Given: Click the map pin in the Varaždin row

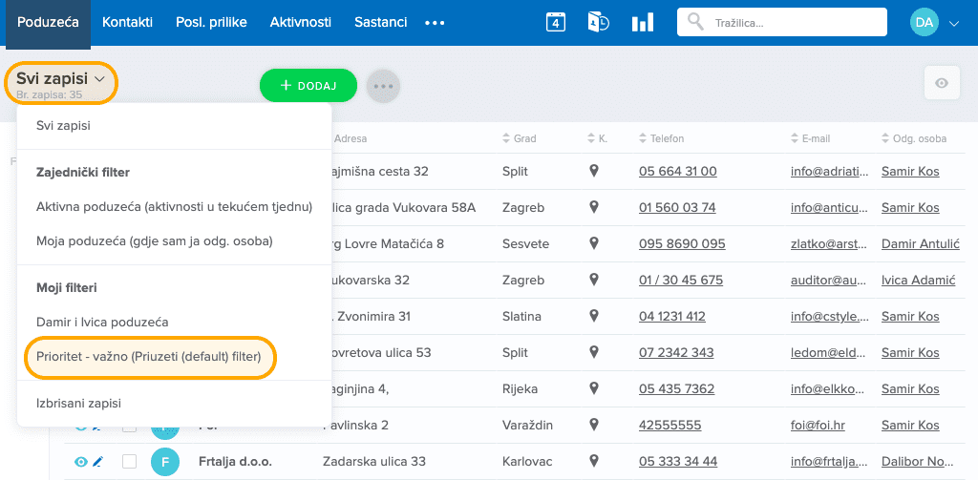Looking at the screenshot, I should [594, 424].
